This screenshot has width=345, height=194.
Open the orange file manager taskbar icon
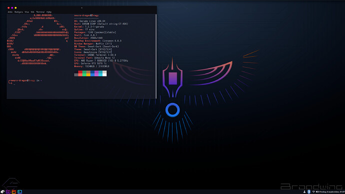[x=14, y=192]
